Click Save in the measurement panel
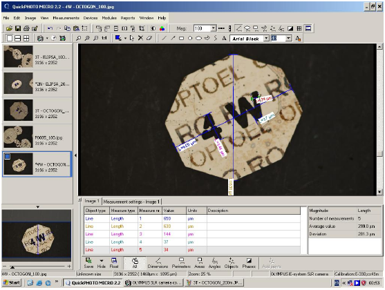Image resolution: width=385 pixels, height=290 pixels. coord(88,263)
